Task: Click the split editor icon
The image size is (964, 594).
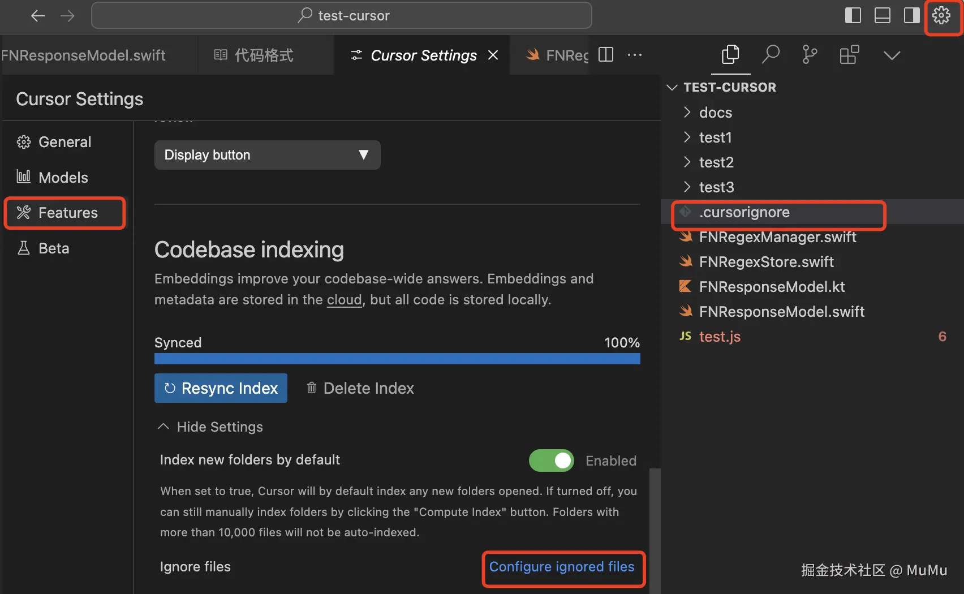Action: point(606,55)
